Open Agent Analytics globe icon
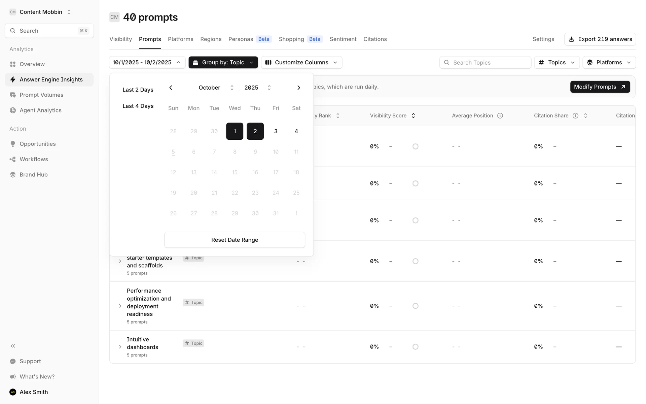 [13, 110]
